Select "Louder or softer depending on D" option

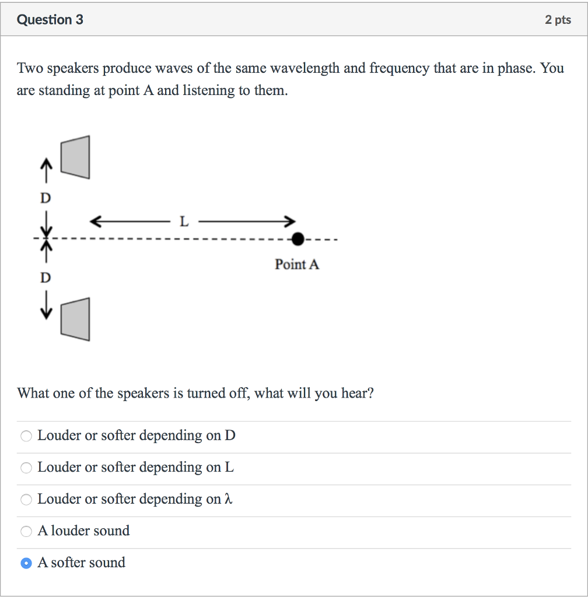(x=26, y=436)
